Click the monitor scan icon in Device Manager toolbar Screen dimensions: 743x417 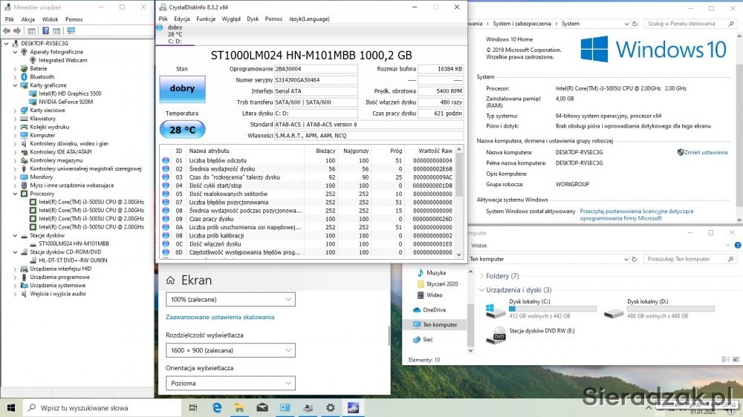point(71,30)
